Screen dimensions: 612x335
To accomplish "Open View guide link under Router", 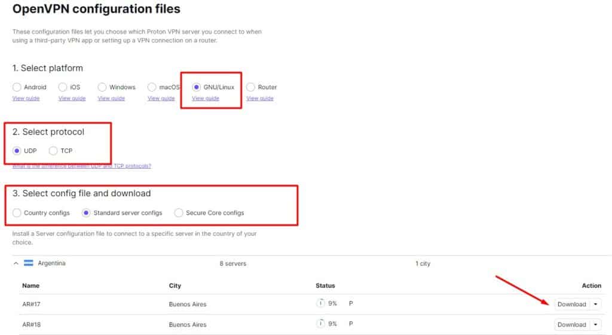I will [260, 98].
